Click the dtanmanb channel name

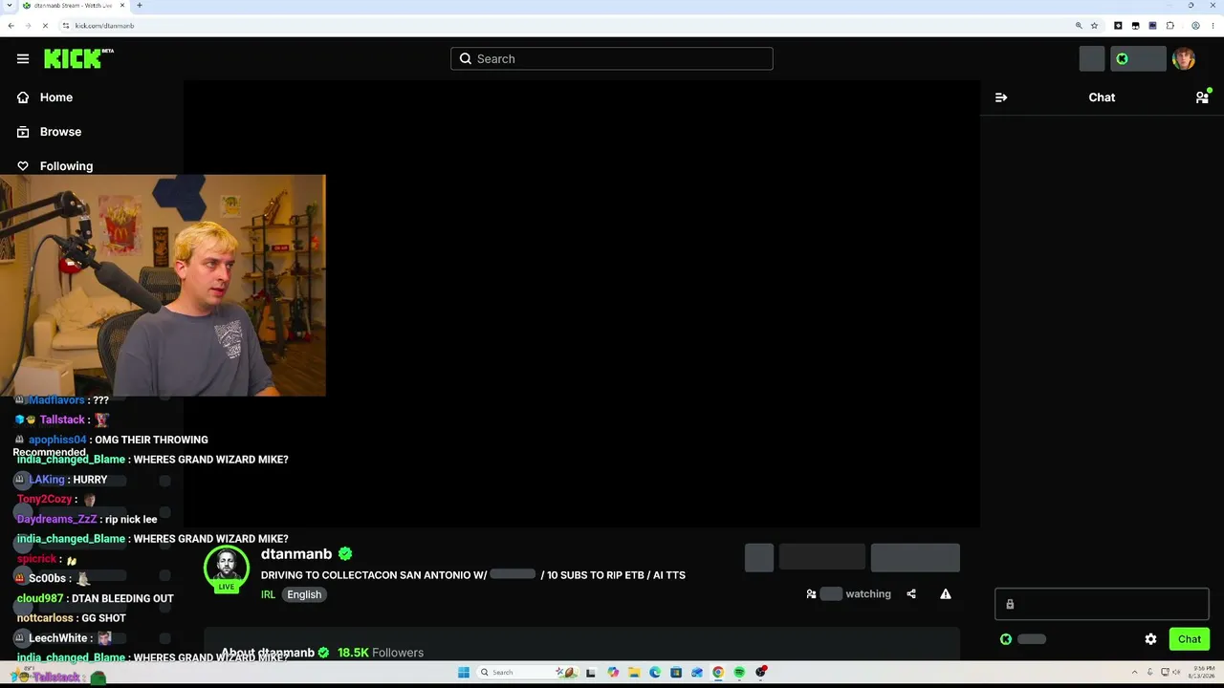(296, 554)
